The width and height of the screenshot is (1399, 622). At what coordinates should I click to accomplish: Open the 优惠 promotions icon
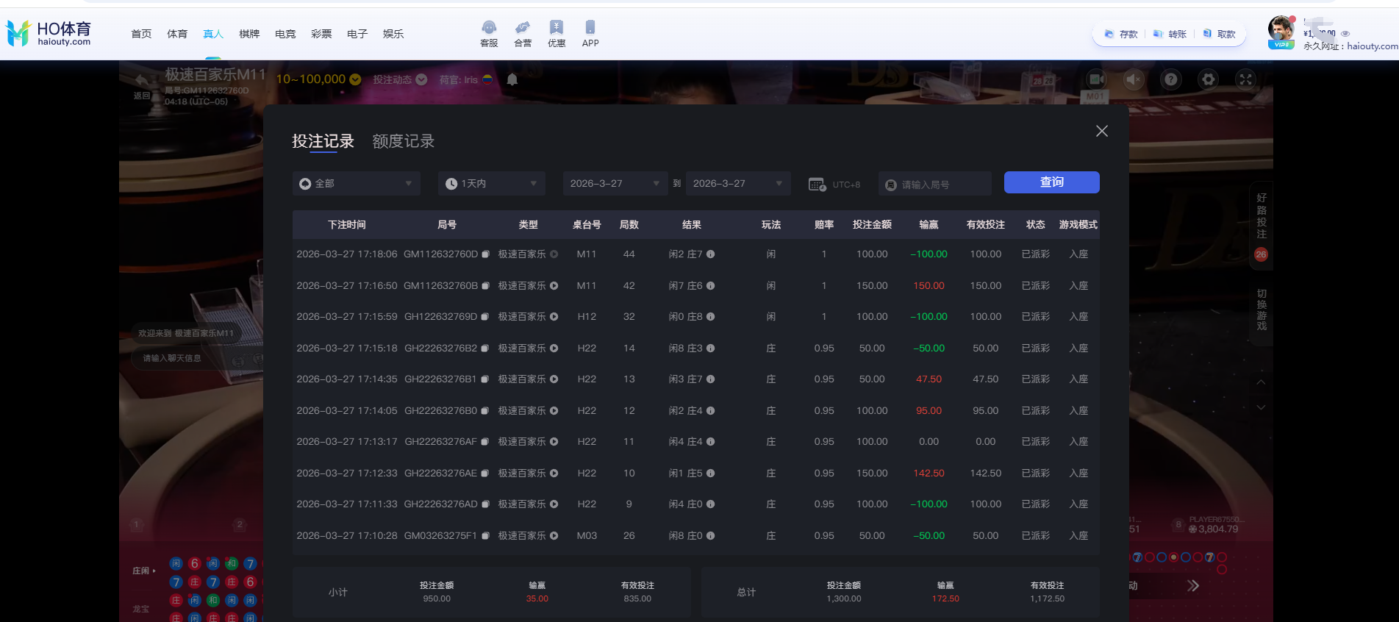click(x=557, y=33)
